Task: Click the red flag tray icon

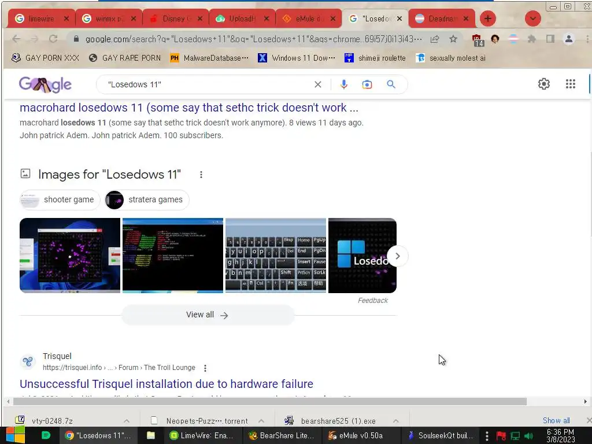Action: pos(501,436)
